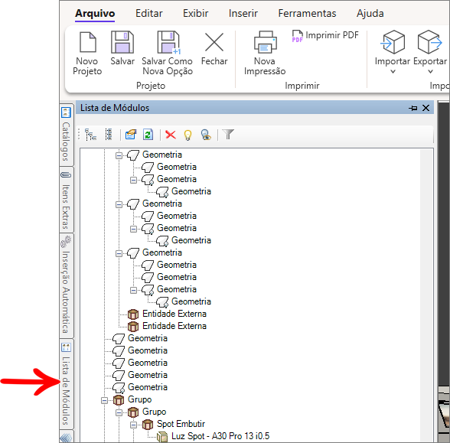The height and width of the screenshot is (443, 450).
Task: Toggle the yellow light bulb icon
Action: [x=187, y=135]
